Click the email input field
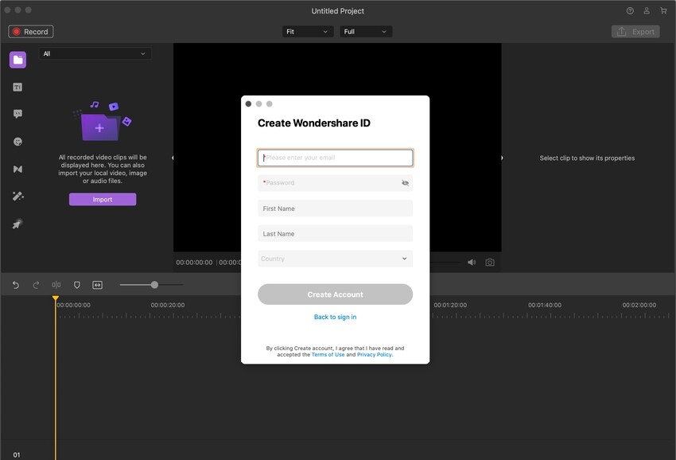676x460 pixels. tap(335, 158)
